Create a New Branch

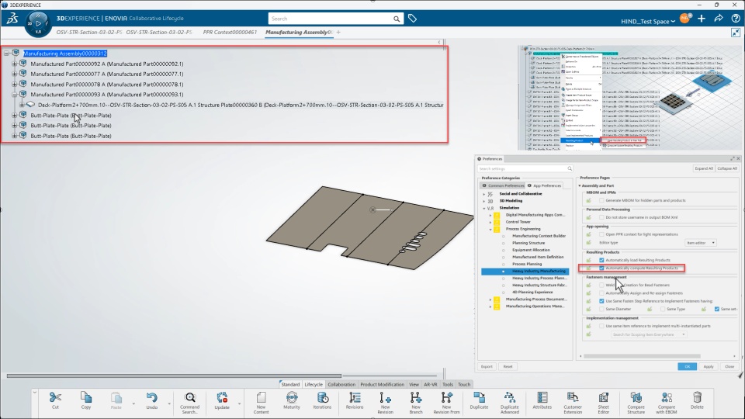click(x=416, y=403)
